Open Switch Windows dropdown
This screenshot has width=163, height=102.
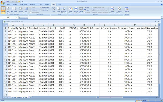119,10
